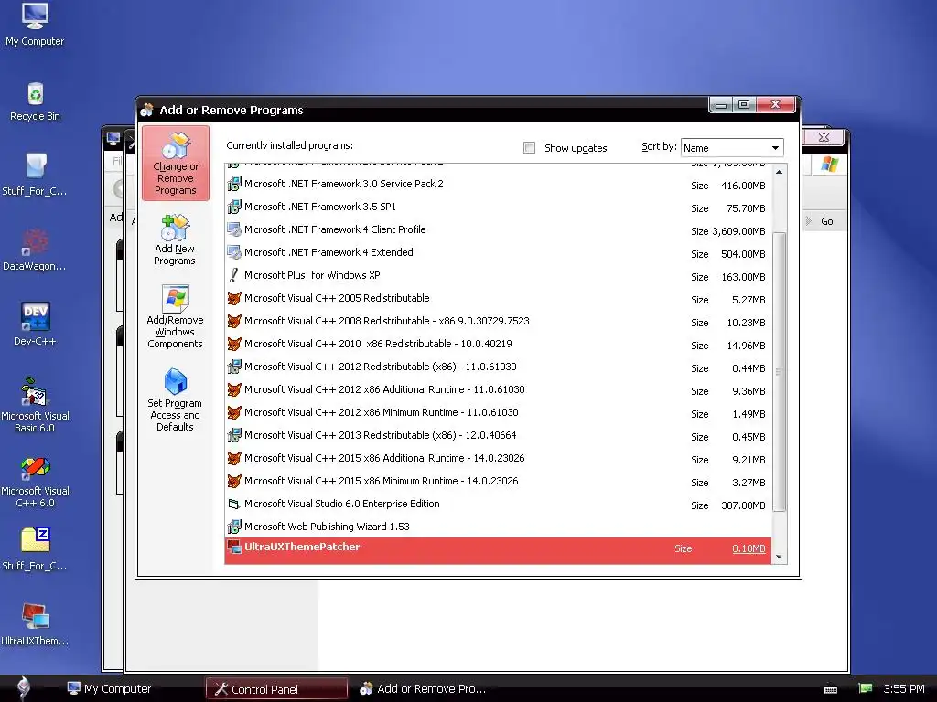This screenshot has height=702, width=937.
Task: Click exclamation icon of Microsoft Plus! for Windows XP
Action: point(234,275)
